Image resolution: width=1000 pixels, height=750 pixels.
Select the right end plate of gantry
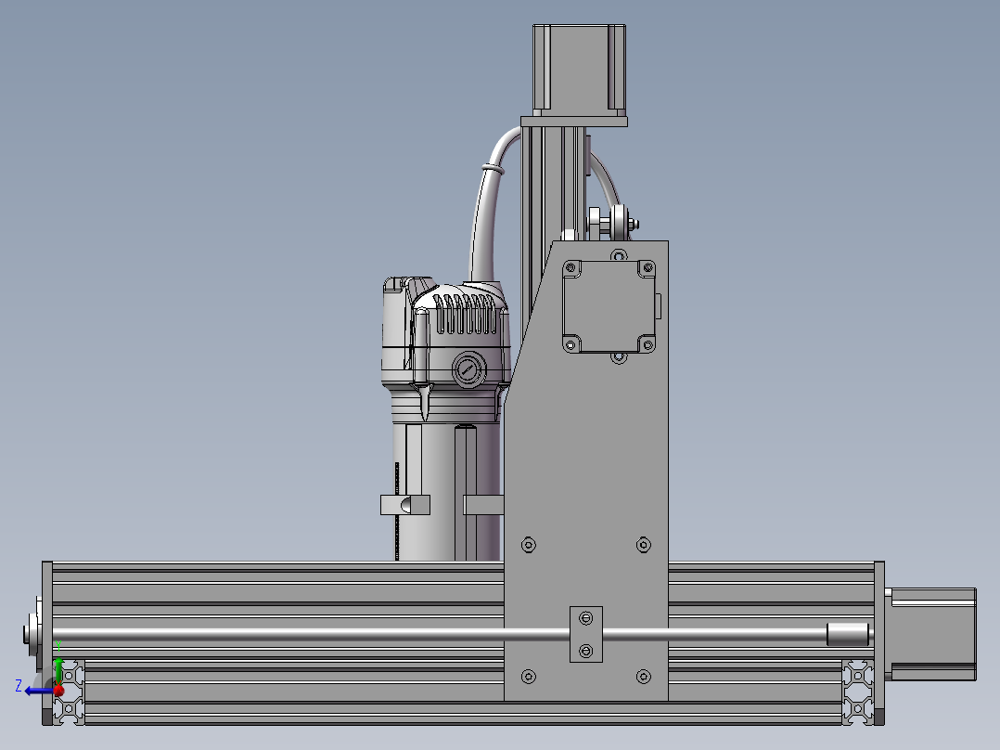(878, 642)
